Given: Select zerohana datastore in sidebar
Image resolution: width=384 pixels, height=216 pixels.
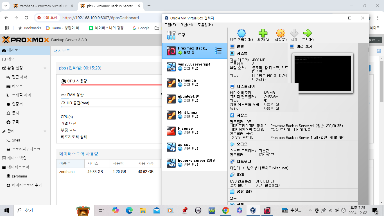Looking at the screenshot, I should click(25, 176).
